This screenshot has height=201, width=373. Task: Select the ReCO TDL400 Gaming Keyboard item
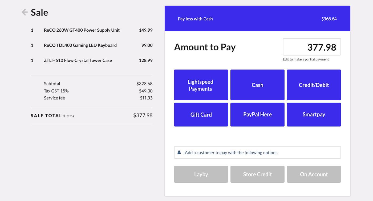[80, 46]
